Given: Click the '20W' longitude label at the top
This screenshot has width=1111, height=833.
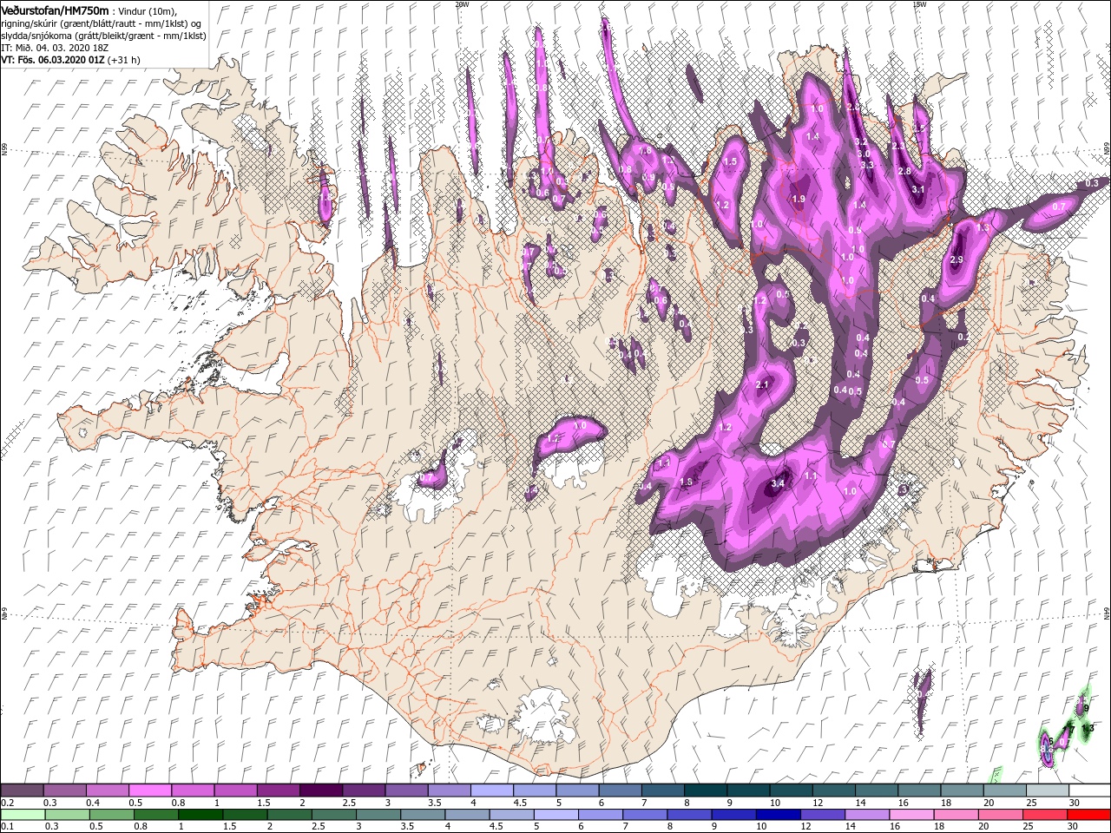Looking at the screenshot, I should pyautogui.click(x=462, y=3).
